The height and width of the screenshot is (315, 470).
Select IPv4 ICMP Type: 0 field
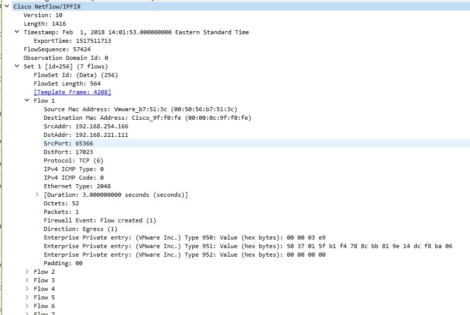74,169
